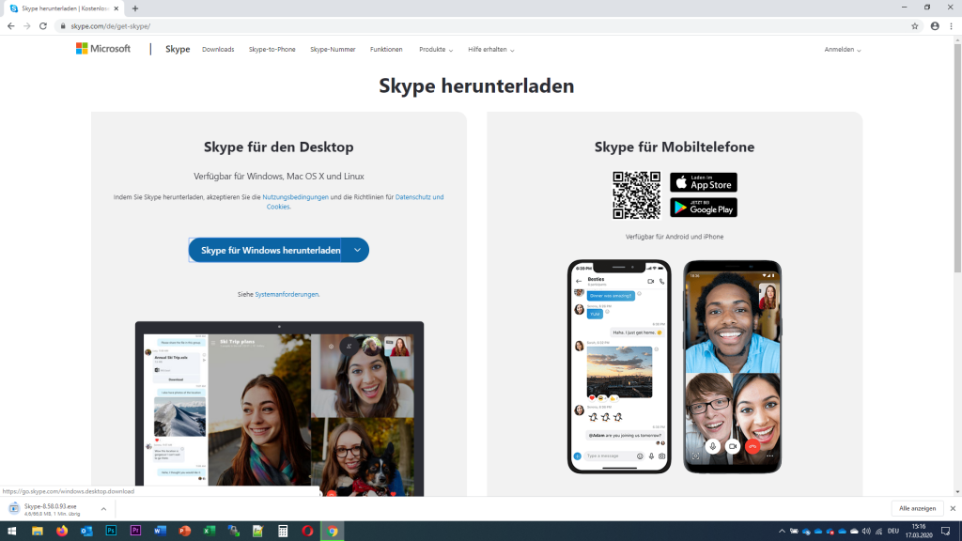Open the Windows notification center

click(x=945, y=532)
